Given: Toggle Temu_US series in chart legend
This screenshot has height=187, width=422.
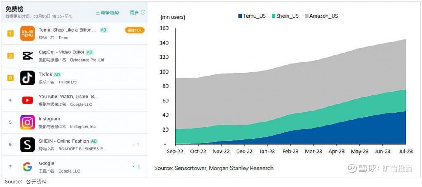Looking at the screenshot, I should click(x=252, y=16).
